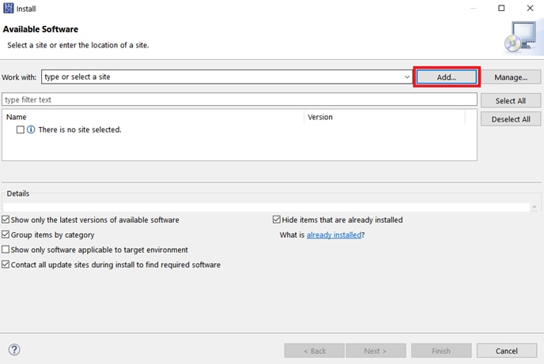Uncheck Contact all update sites during install
544x364 pixels.
(6, 265)
